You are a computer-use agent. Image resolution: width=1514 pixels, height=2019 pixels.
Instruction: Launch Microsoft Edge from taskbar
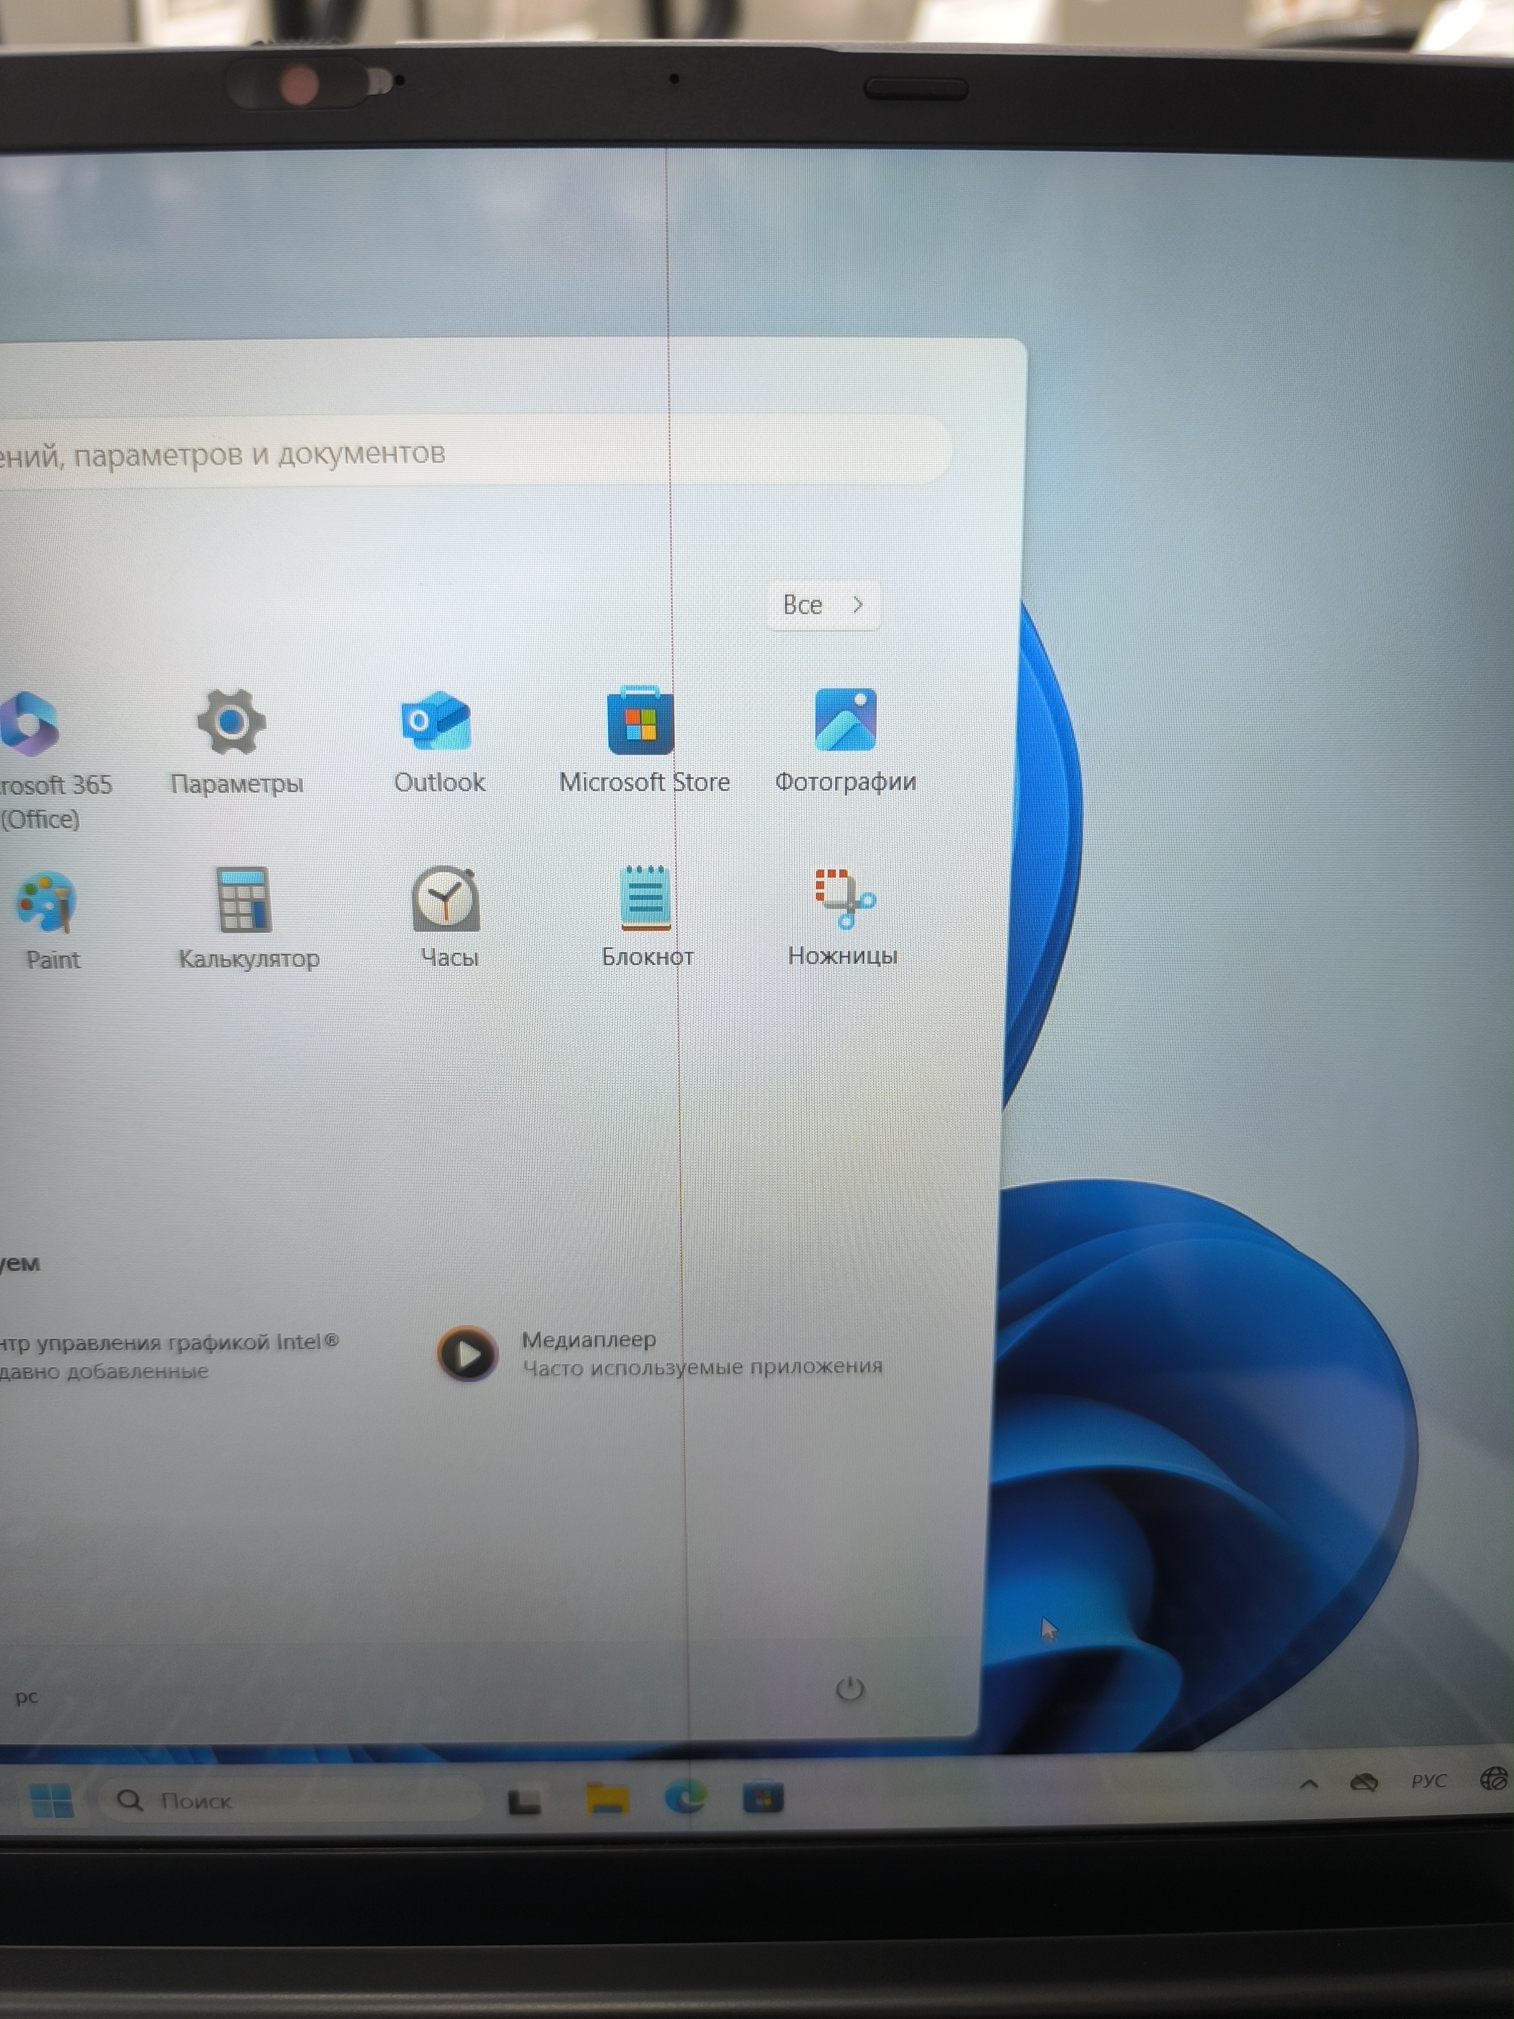coord(684,1797)
